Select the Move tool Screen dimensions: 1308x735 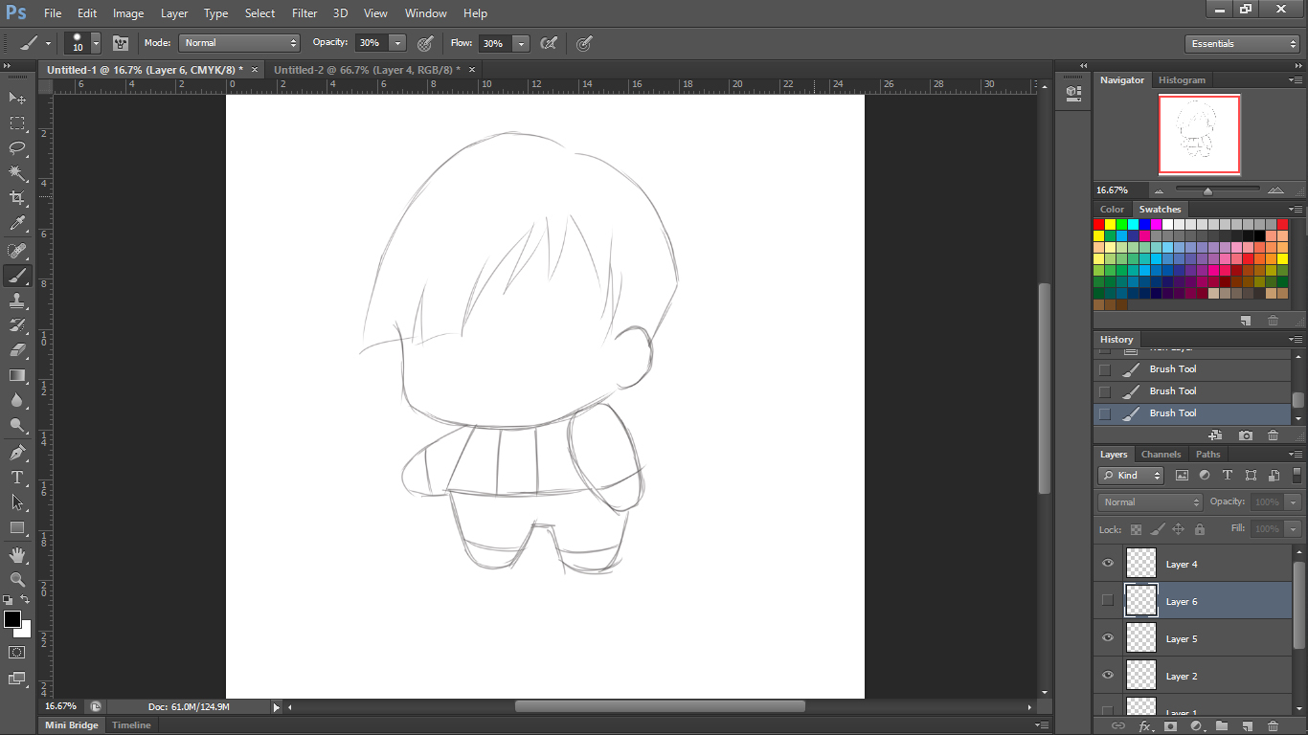(15, 98)
